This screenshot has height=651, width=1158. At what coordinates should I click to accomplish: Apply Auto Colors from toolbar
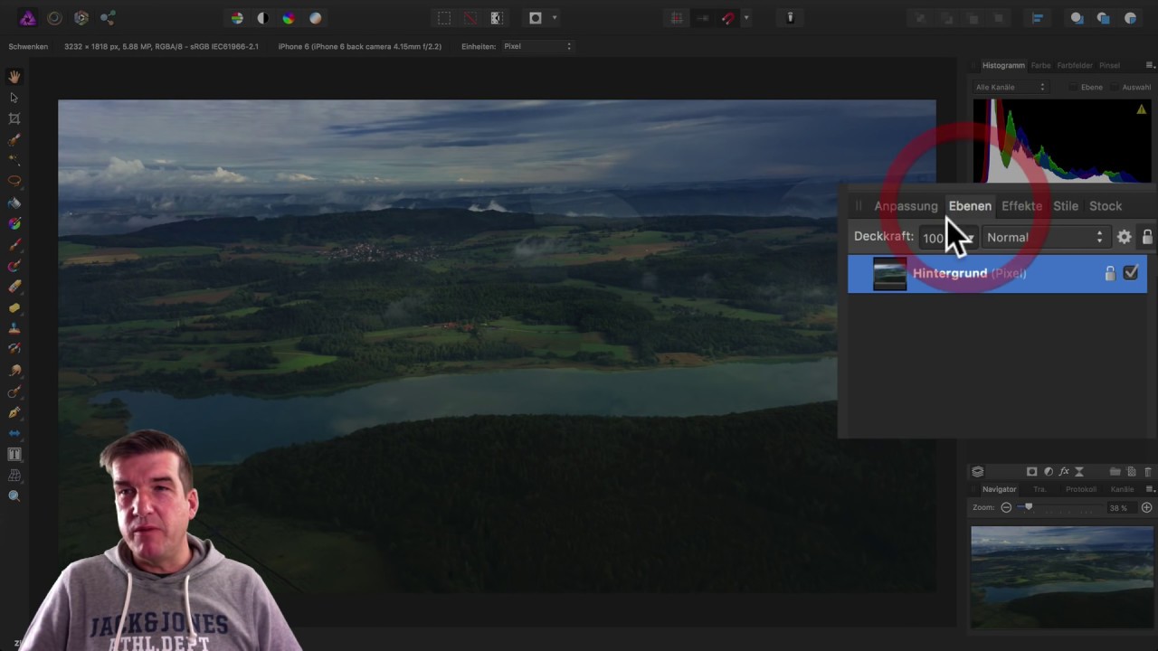click(289, 18)
